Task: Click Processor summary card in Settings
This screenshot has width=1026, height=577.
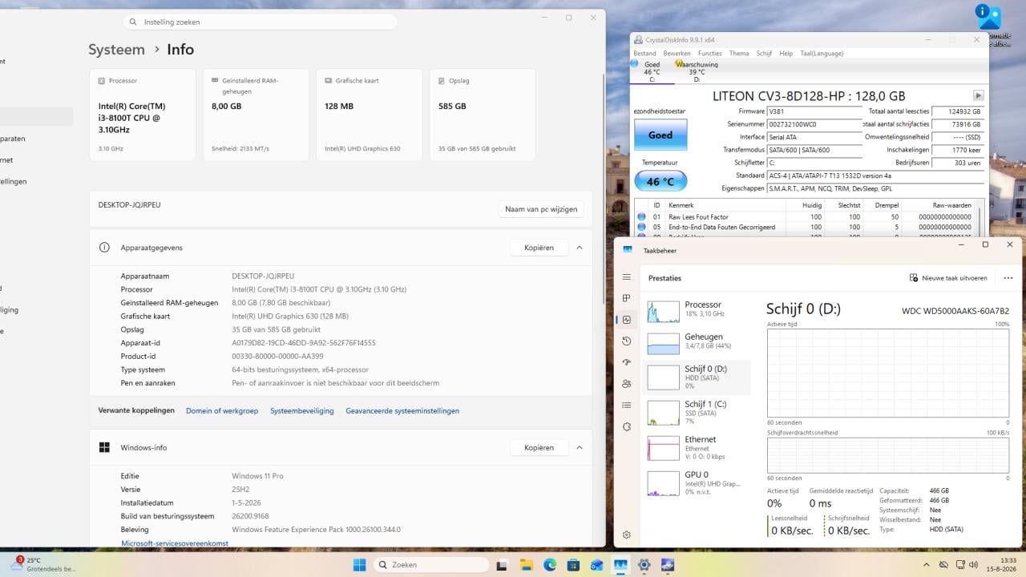Action: (142, 115)
